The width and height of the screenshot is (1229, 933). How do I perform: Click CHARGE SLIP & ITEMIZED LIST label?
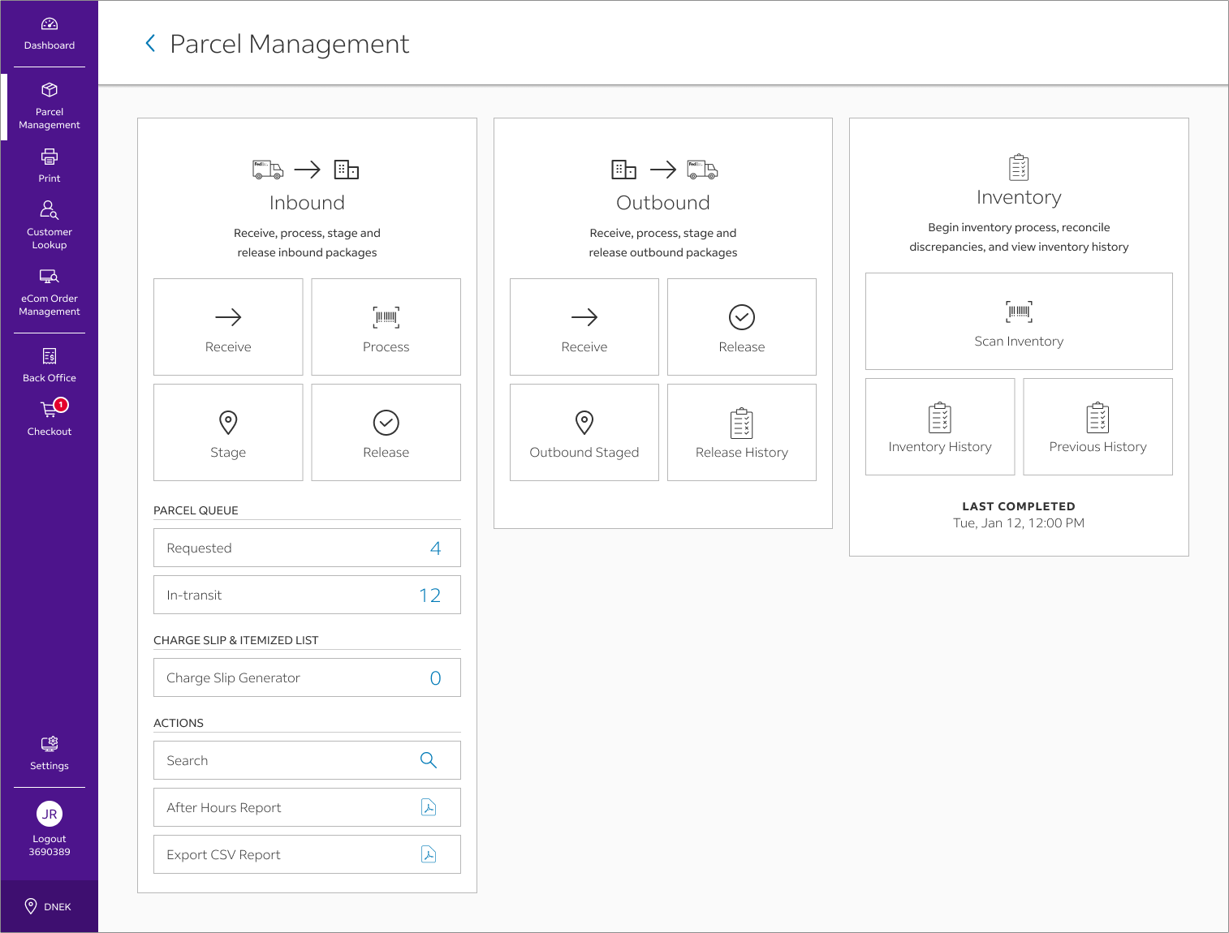click(x=235, y=640)
